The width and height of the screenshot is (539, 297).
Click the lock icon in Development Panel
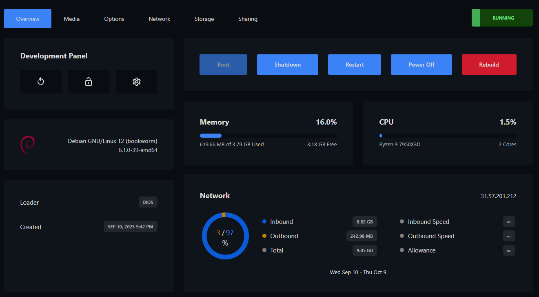[89, 82]
